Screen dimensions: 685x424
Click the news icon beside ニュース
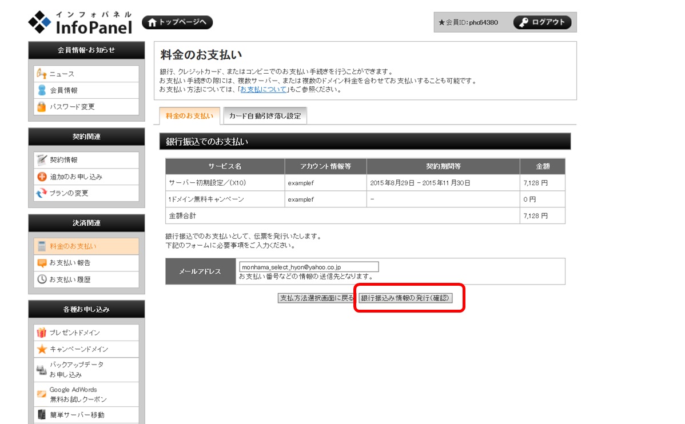[x=42, y=74]
